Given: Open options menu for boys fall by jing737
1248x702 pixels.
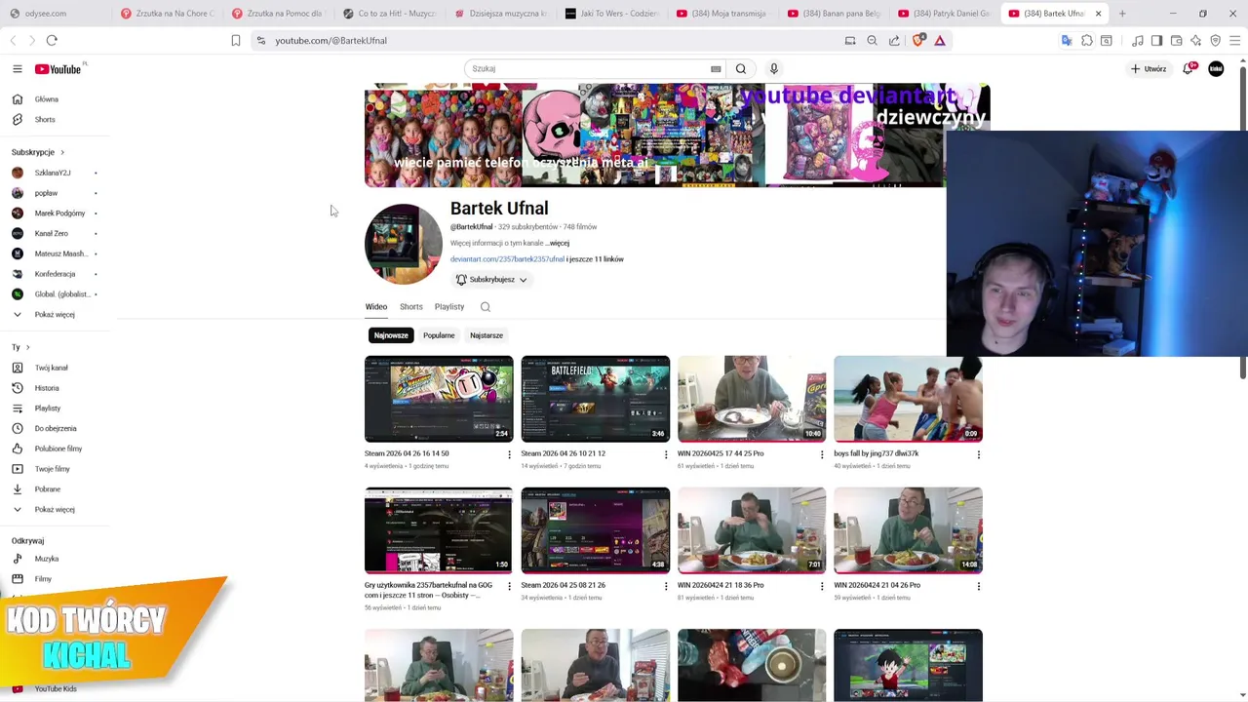Looking at the screenshot, I should point(978,454).
